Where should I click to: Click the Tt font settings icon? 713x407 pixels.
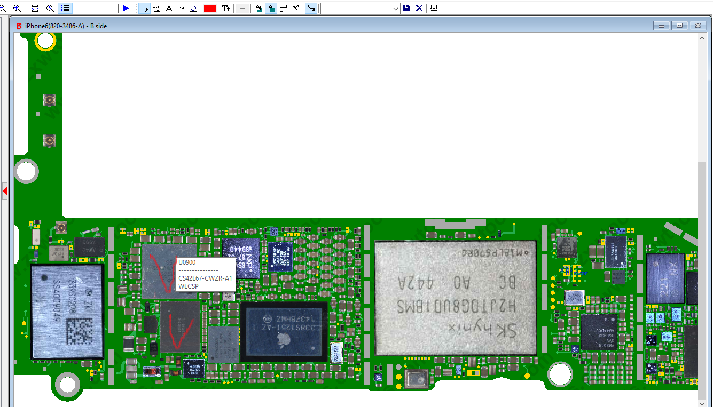pyautogui.click(x=226, y=9)
